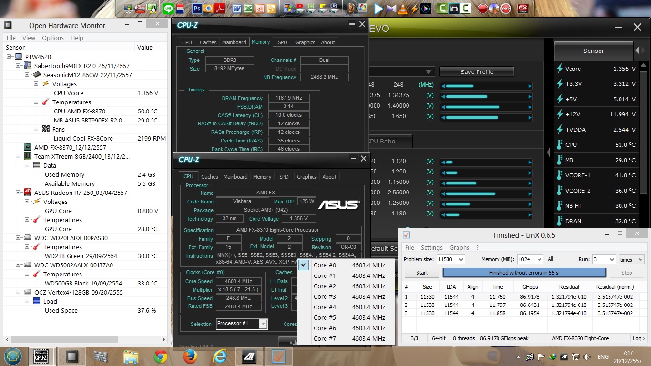Open View menu in Open Hardware Monitor

(x=29, y=38)
